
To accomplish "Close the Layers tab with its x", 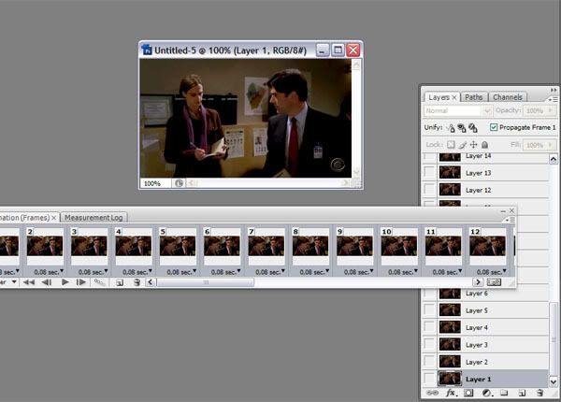I will point(454,97).
